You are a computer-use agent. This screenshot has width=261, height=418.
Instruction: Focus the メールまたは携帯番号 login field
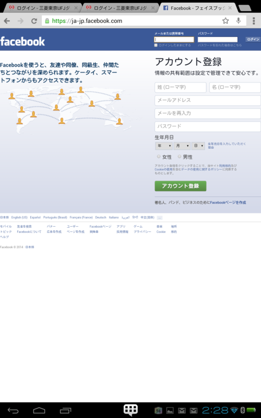coord(174,40)
